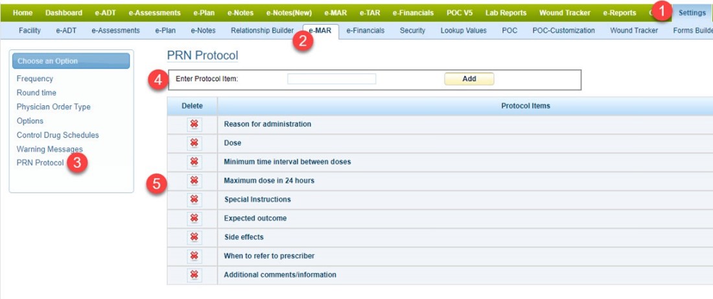Open Control Drug Schedules option
This screenshot has height=299, width=713.
58,135
